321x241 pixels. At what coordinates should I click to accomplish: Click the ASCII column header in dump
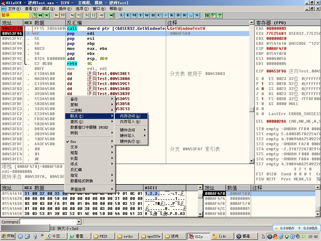pos(165,188)
